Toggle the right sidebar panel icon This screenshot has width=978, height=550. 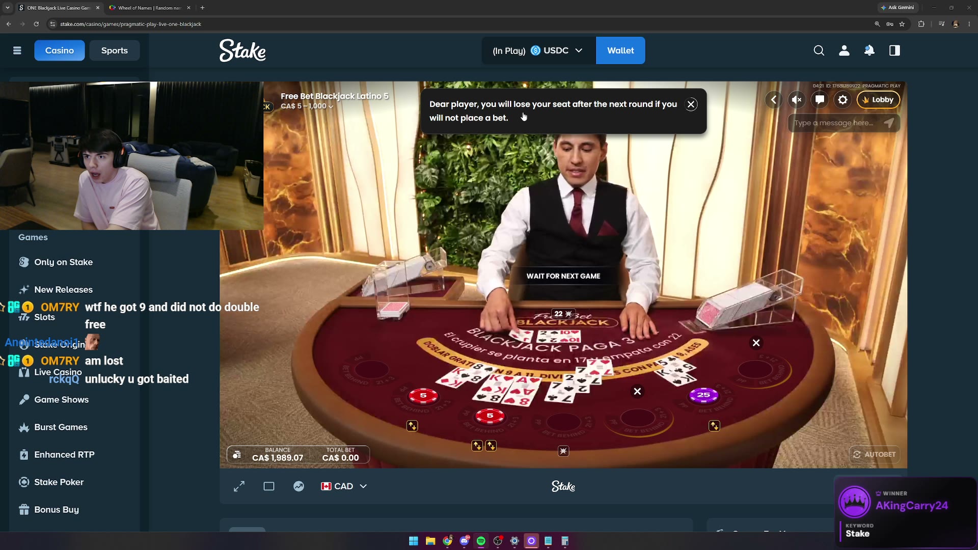pyautogui.click(x=894, y=50)
